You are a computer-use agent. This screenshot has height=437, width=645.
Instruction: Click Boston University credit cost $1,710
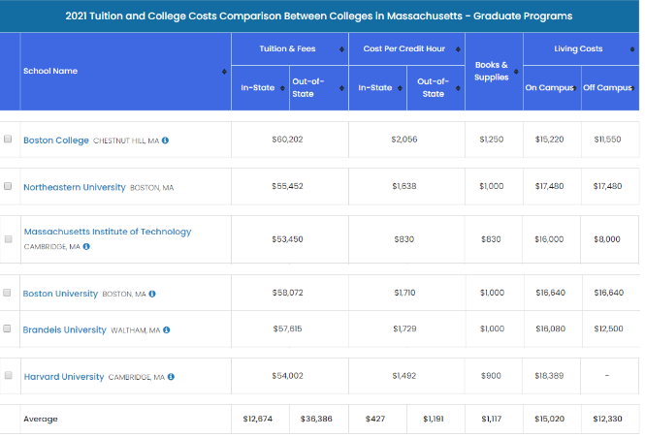coord(404,293)
